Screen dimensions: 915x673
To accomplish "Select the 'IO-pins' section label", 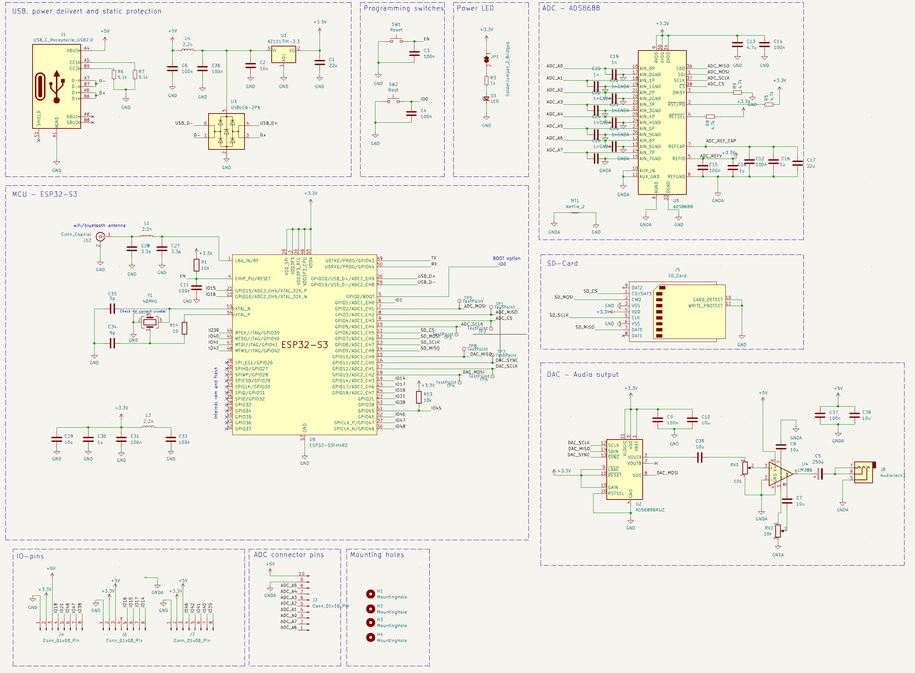I will [30, 556].
